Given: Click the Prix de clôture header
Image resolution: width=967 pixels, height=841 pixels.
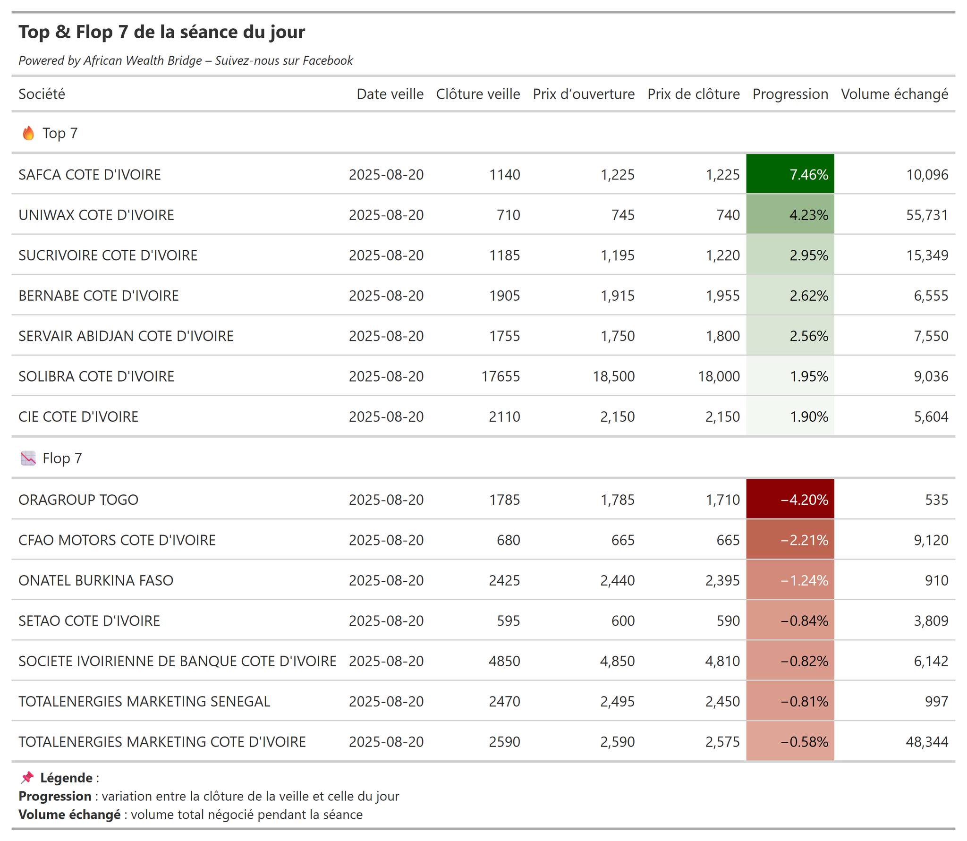Looking at the screenshot, I should tap(693, 94).
